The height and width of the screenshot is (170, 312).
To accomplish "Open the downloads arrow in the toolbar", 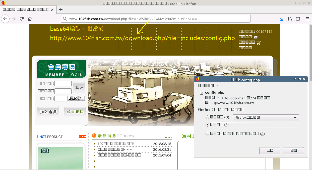I will coord(282,19).
